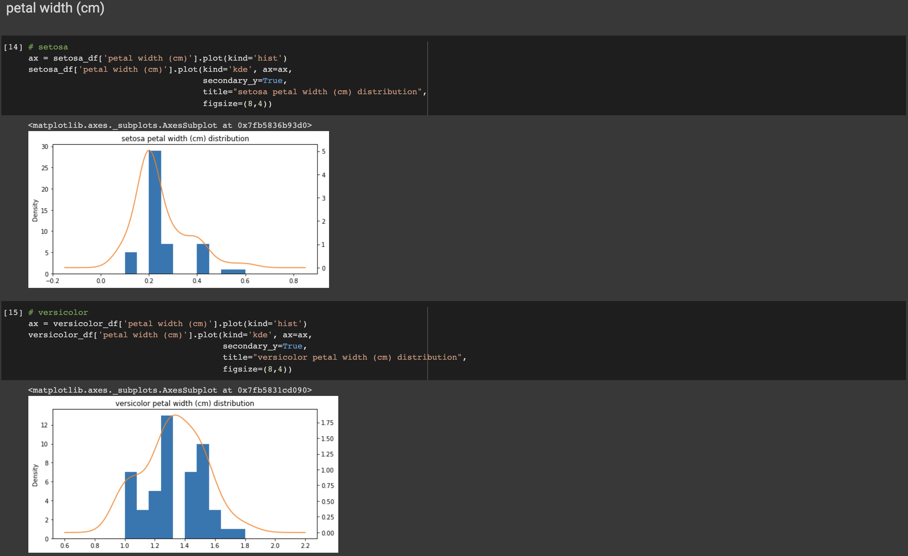Place cursor on '# setosa' comment line
Screen dimensions: 908x556
[x=48, y=47]
